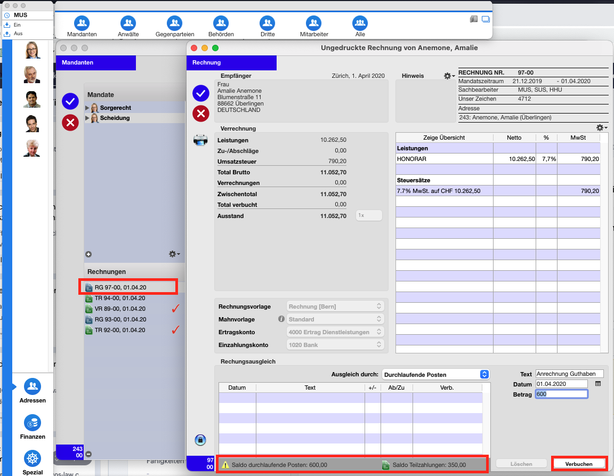614x476 pixels.
Task: Click the Datum field showing 01.04.2020
Action: click(x=562, y=384)
